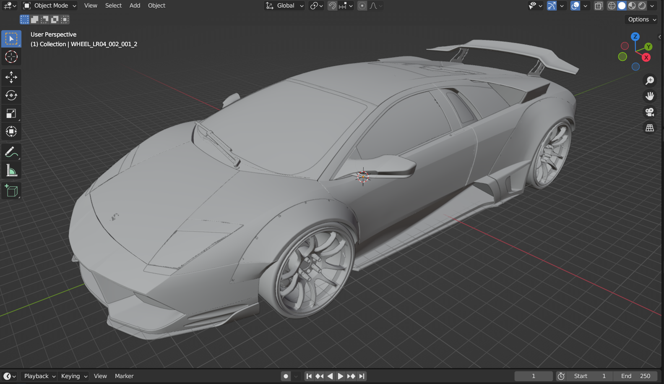Select the Add Cube tool

11,191
